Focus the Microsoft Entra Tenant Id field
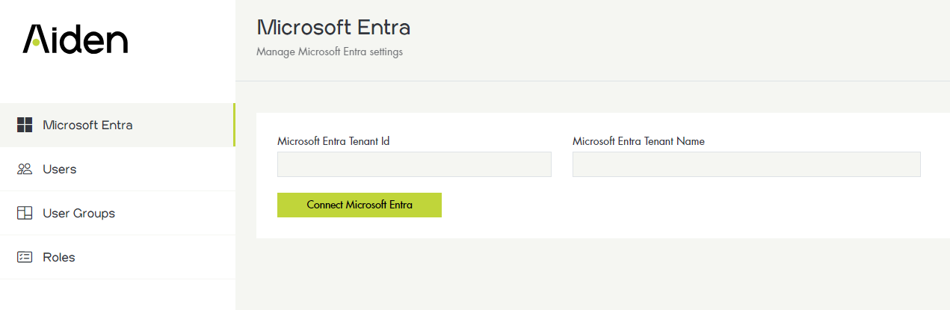 click(x=414, y=164)
